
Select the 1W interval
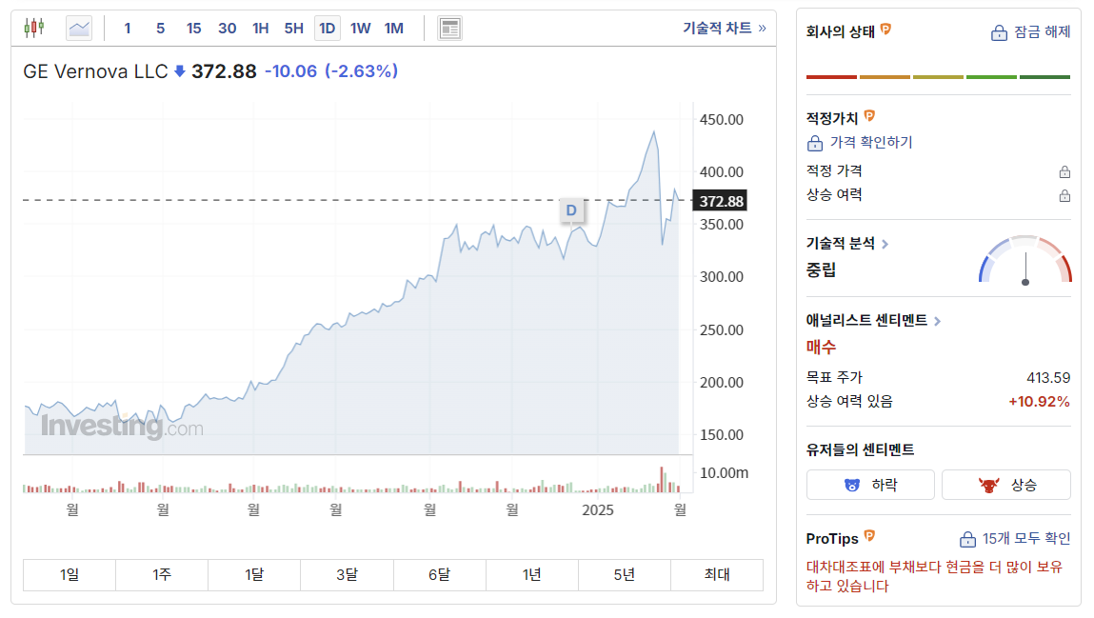pos(360,28)
